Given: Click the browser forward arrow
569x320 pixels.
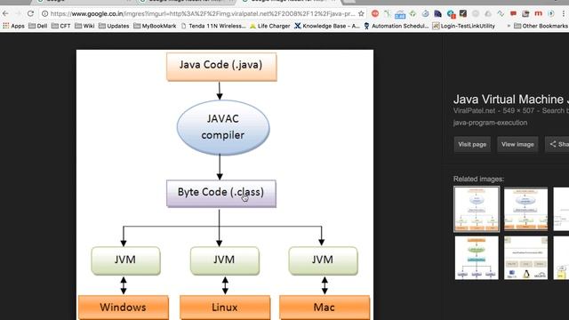Looking at the screenshot, I should 18,14.
